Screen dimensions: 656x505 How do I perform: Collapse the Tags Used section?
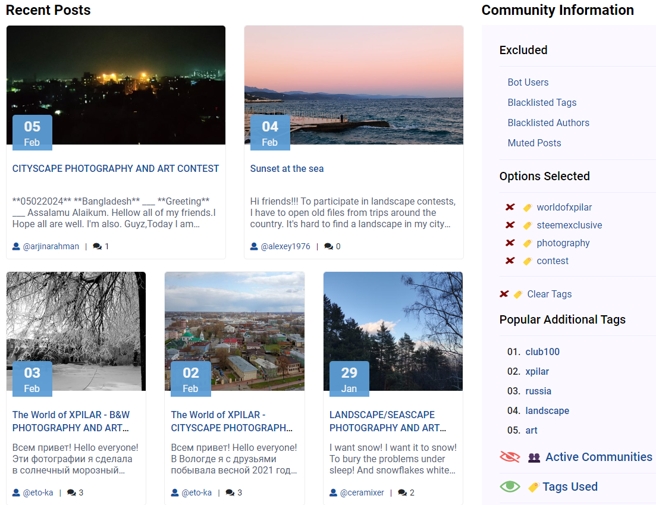(x=570, y=487)
